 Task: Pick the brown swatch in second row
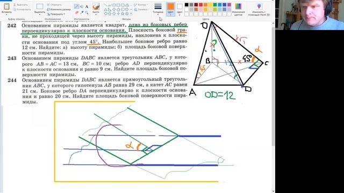tap(196, 10)
